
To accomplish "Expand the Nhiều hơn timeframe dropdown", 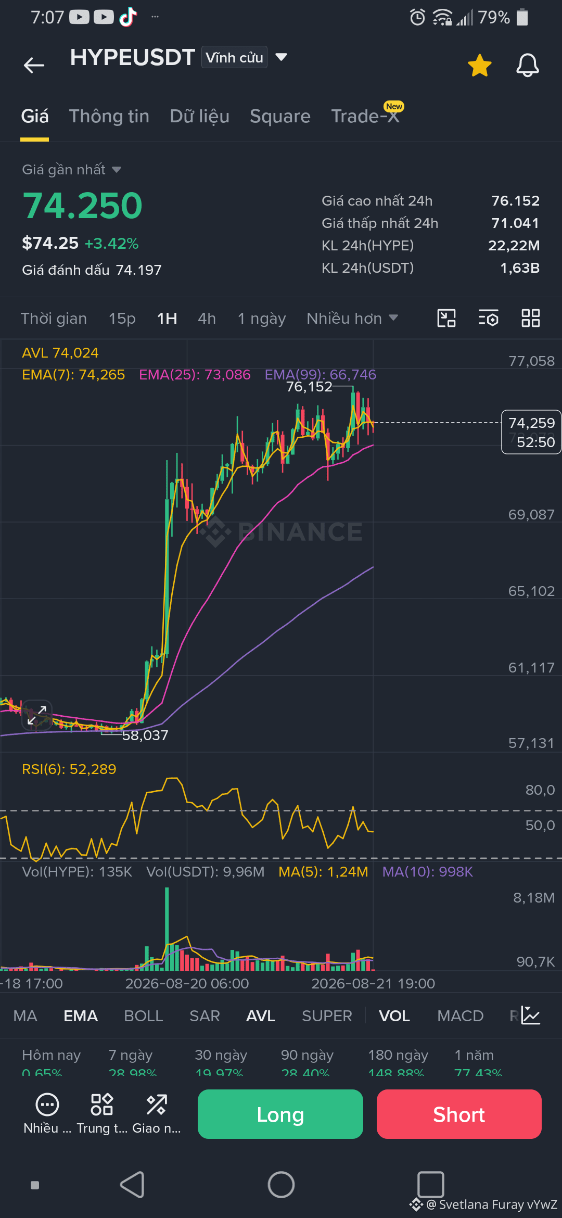I will coord(352,318).
